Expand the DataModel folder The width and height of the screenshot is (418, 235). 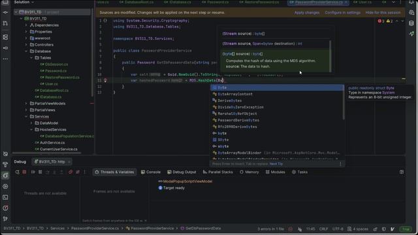[31, 123]
